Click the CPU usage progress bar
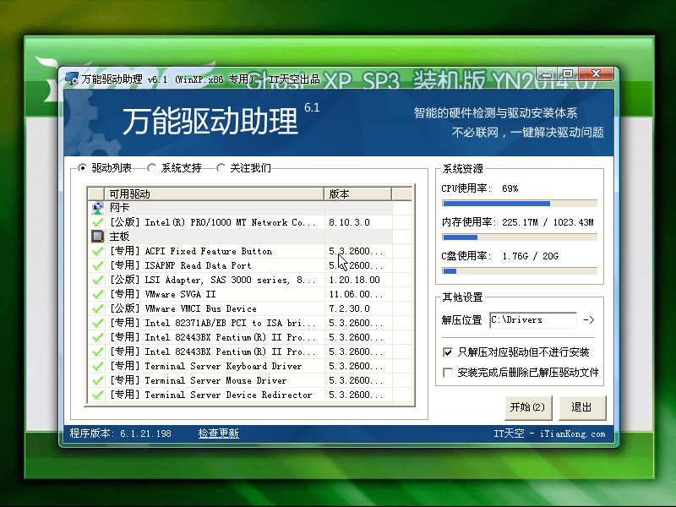 [x=520, y=204]
